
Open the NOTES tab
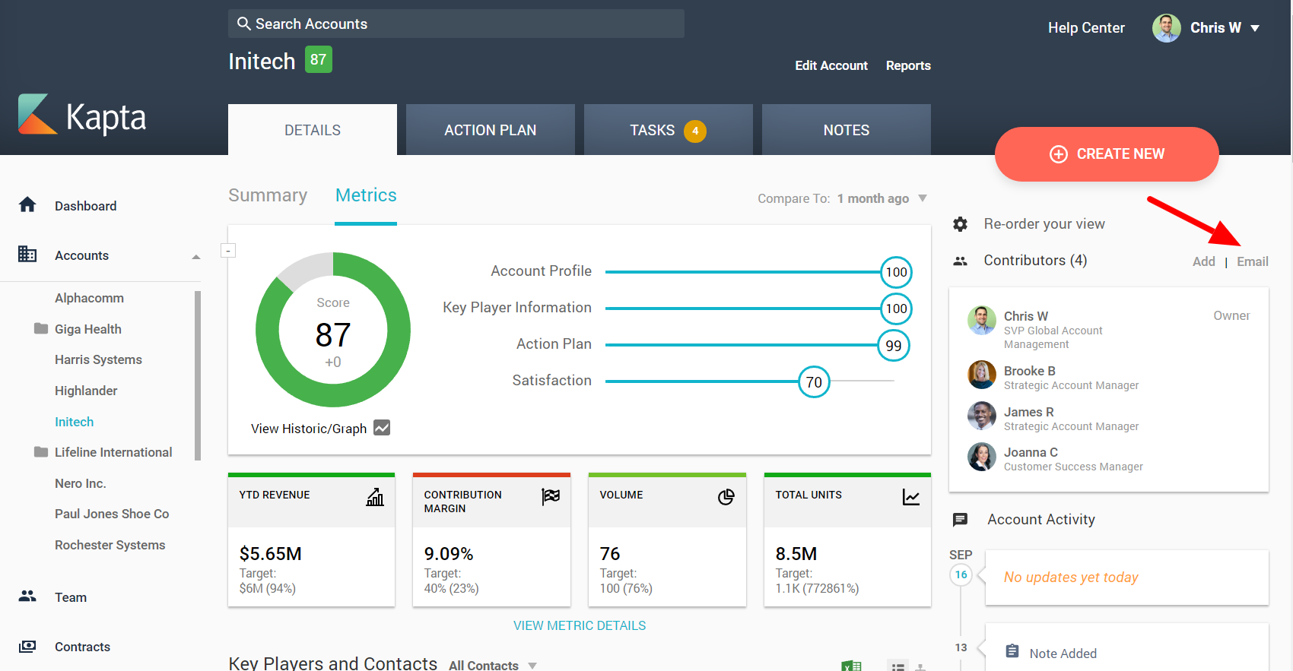click(847, 130)
